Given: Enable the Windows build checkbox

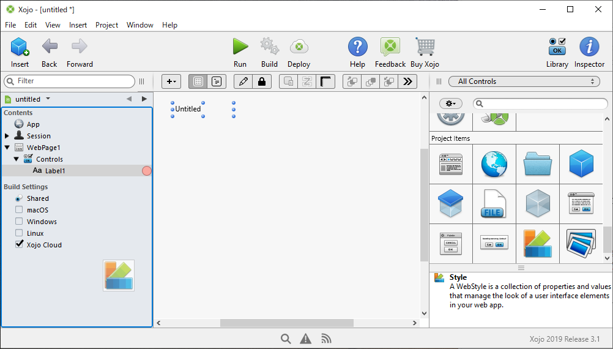Looking at the screenshot, I should click(19, 222).
